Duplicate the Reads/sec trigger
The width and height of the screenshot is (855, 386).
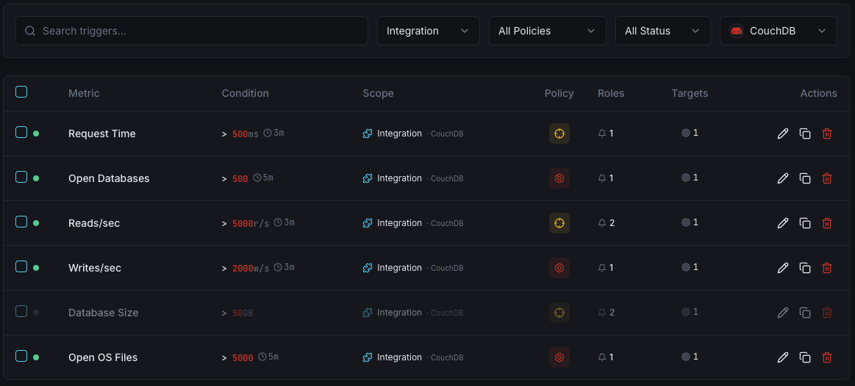[x=805, y=222]
